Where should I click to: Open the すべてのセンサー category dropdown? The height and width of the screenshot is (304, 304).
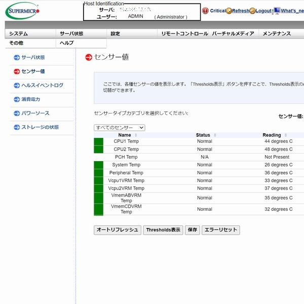click(120, 128)
